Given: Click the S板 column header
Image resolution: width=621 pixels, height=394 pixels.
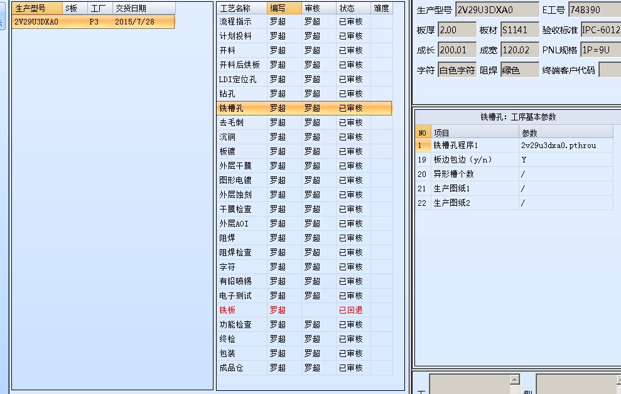Looking at the screenshot, I should tap(75, 8).
